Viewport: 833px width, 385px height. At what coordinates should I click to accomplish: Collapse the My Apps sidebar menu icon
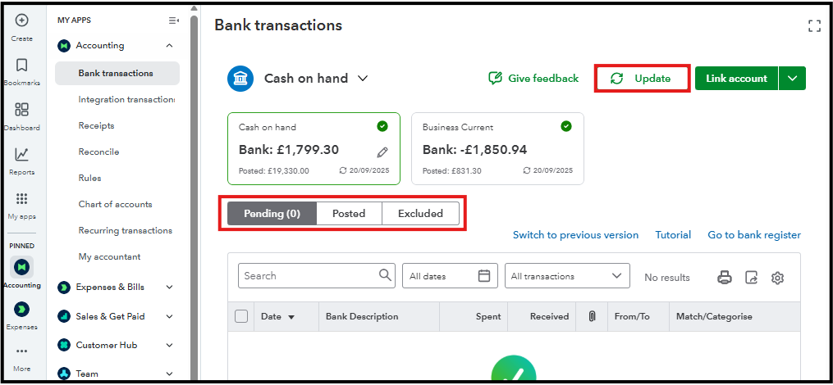(x=173, y=20)
